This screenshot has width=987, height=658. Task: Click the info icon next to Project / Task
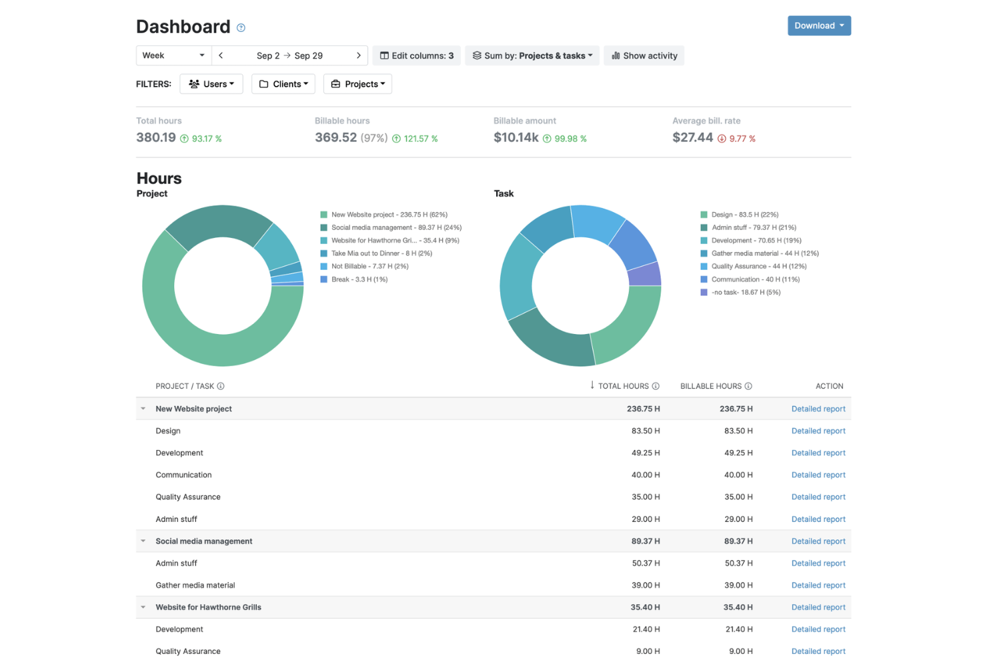pos(221,386)
